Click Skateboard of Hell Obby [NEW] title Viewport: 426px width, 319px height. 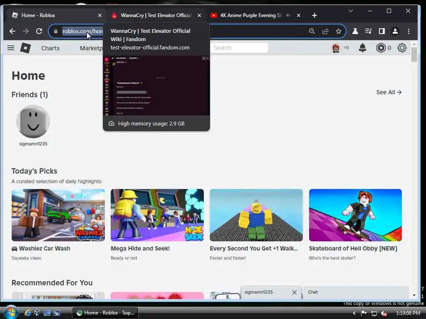tap(353, 248)
